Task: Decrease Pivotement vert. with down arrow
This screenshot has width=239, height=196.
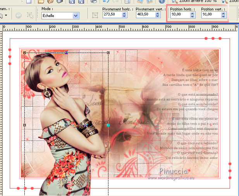Action: point(158,16)
